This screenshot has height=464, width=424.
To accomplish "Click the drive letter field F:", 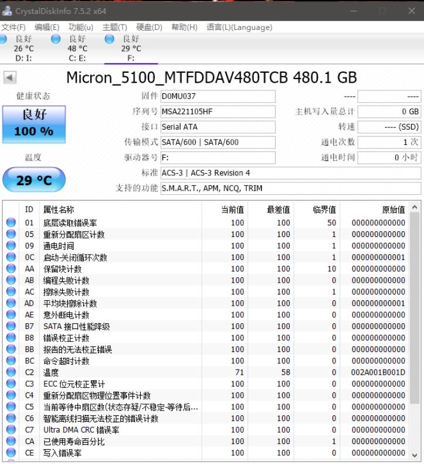I will pyautogui.click(x=218, y=158).
